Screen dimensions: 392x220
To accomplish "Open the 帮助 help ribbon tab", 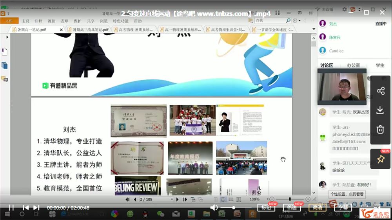I will (x=138, y=21).
